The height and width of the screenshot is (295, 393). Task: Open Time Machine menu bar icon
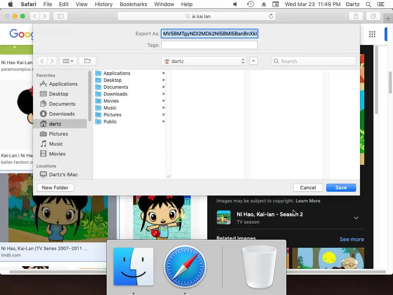pyautogui.click(x=250, y=4)
